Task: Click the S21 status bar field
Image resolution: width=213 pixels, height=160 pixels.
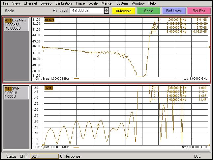Action: 45,156
